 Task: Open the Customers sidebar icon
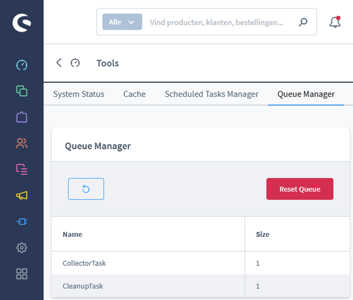point(22,143)
